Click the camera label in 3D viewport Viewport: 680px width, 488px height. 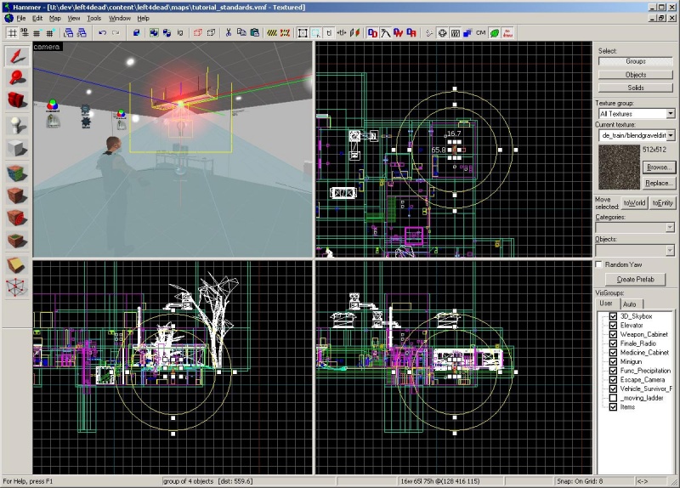[x=47, y=47]
